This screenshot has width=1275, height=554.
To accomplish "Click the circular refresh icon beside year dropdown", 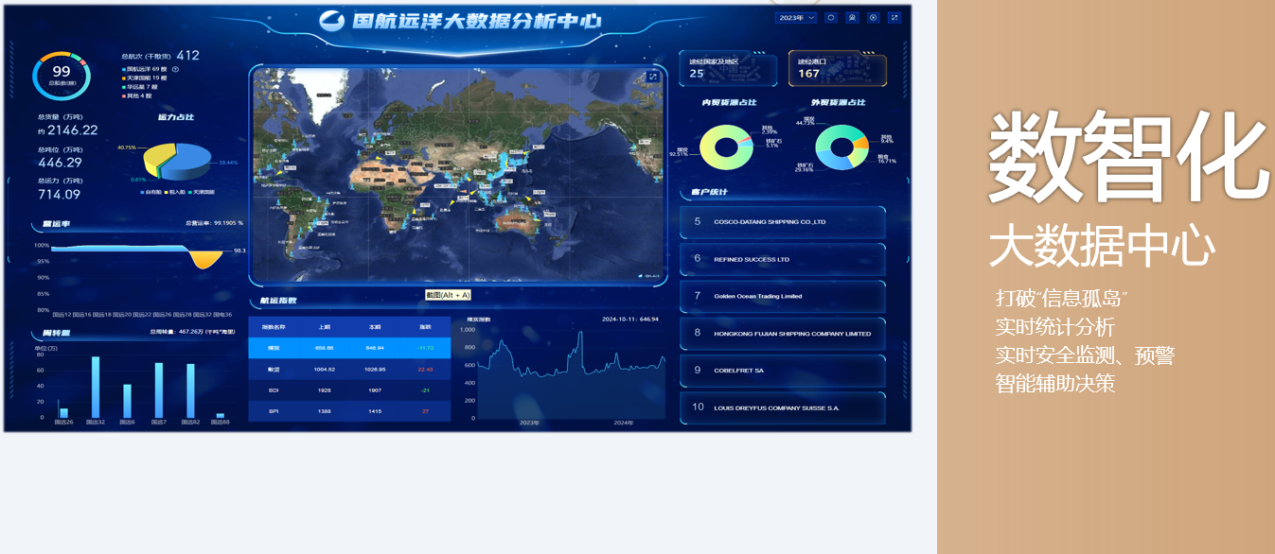I will 830,18.
